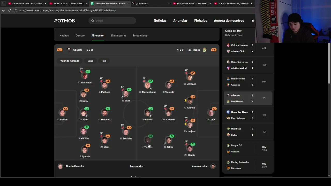Open player Valverde's avatar
The image size is (331, 186).
tap(169, 85)
